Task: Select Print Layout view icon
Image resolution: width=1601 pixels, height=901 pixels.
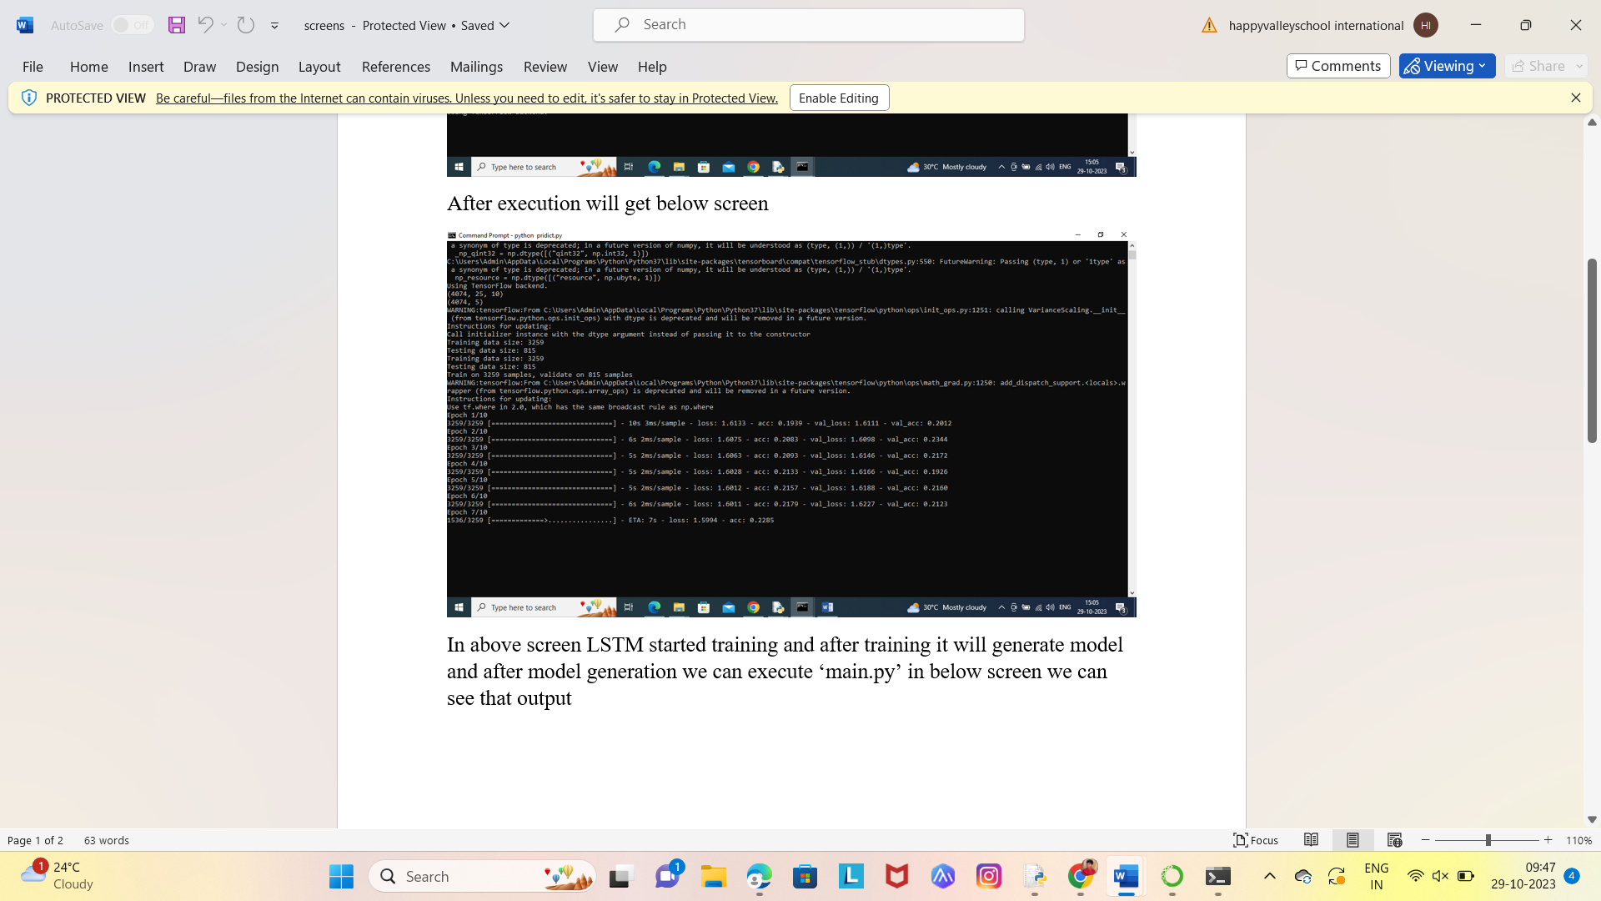Action: click(x=1353, y=840)
